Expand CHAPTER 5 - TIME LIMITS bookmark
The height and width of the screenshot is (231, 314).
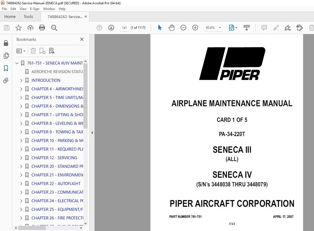pos(21,98)
